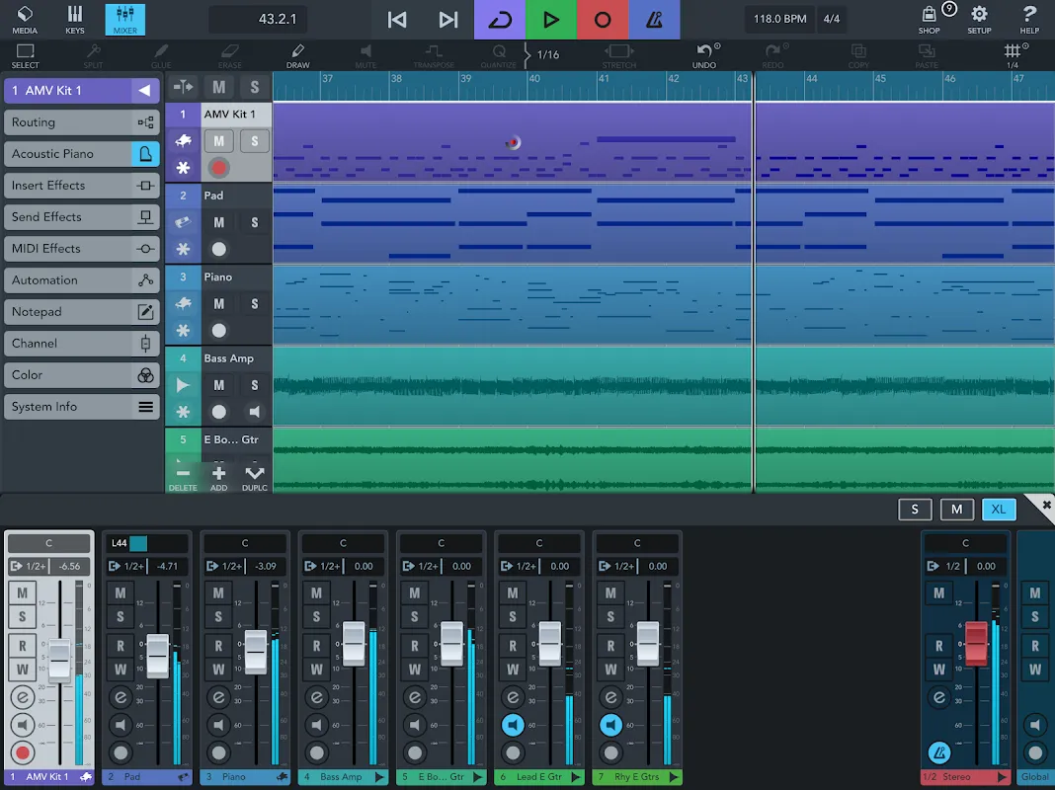This screenshot has width=1055, height=790.
Task: Solo the Piano track
Action: pyautogui.click(x=254, y=304)
